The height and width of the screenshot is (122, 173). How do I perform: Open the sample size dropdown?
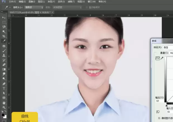click(x=34, y=7)
